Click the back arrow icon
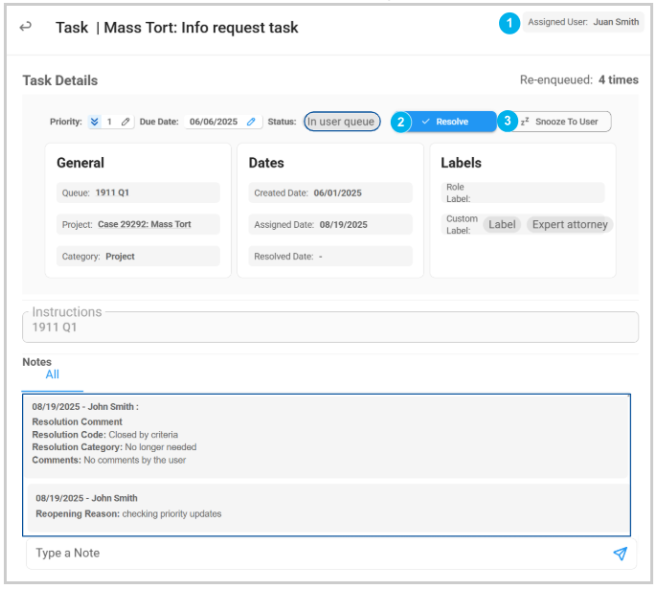Image resolution: width=657 pixels, height=589 pixels. click(x=25, y=27)
